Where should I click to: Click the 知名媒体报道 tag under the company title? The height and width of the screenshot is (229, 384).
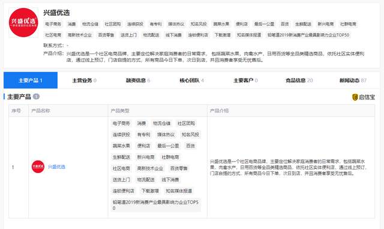249,35
